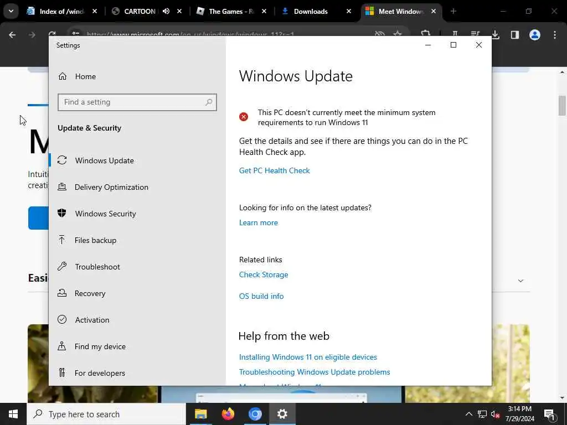
Task: Select Windows Update sidebar entry
Action: (104, 160)
